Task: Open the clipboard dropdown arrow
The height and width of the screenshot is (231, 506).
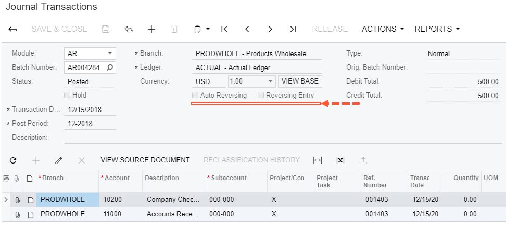Action: 208,30
